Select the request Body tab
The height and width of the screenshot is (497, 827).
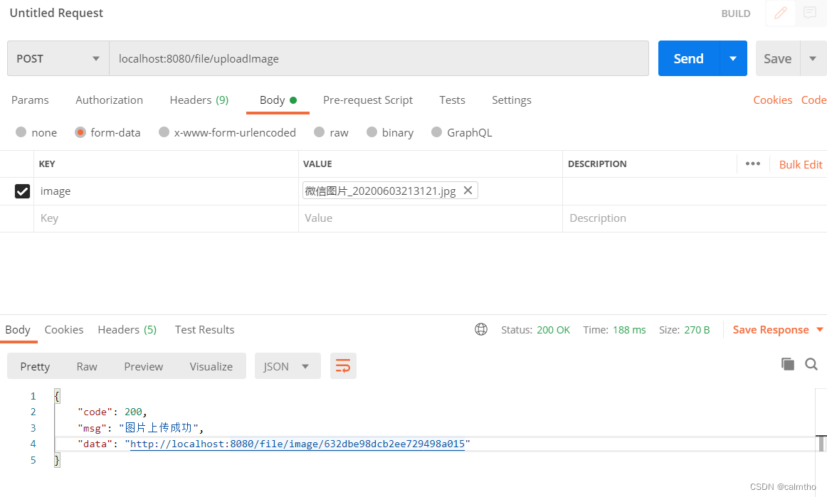[278, 100]
